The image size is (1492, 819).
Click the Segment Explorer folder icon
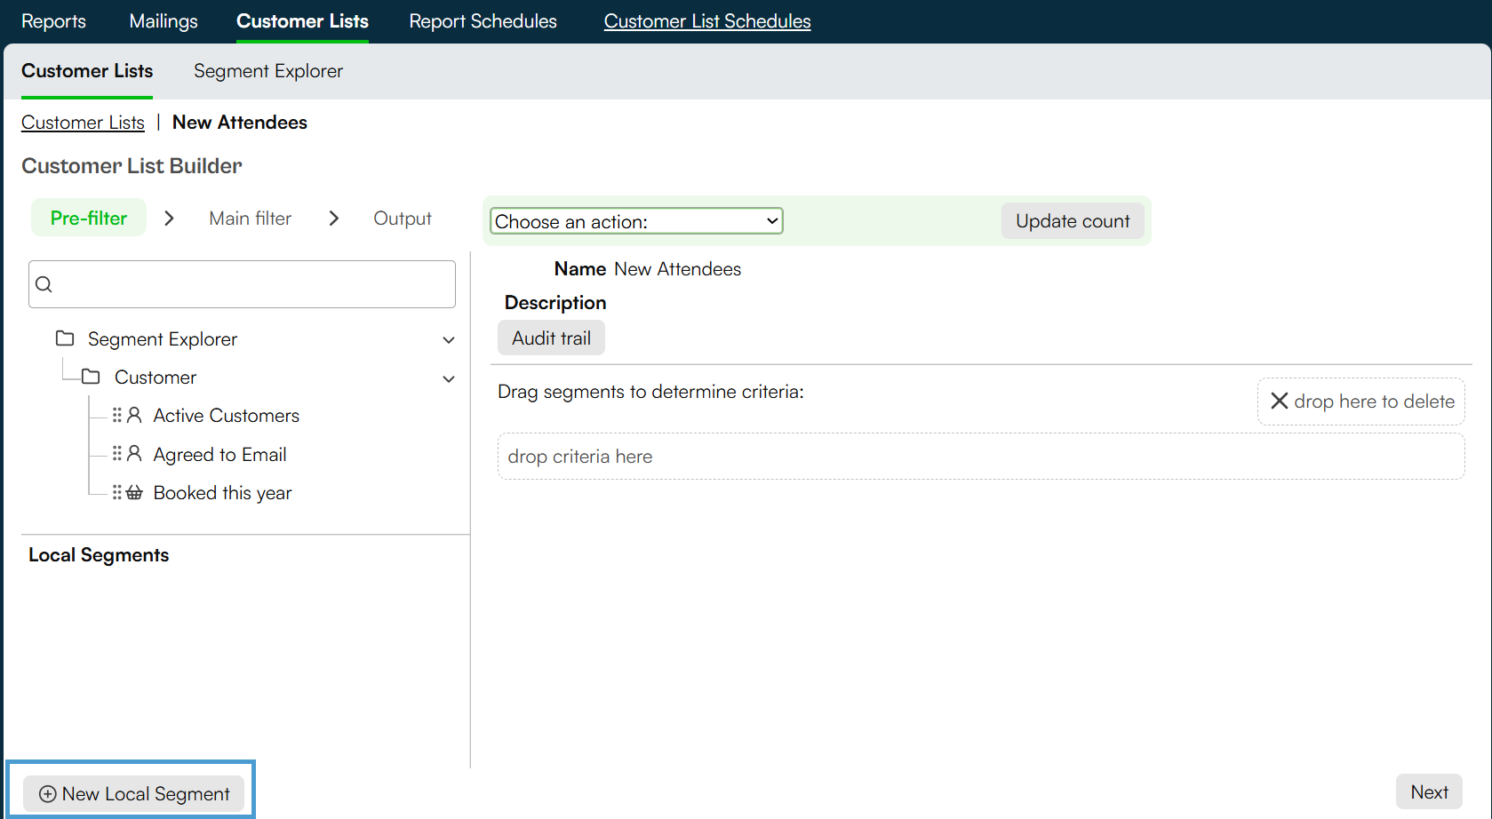(65, 338)
